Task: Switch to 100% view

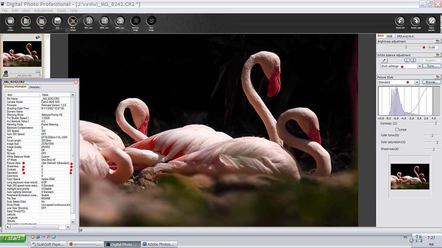Action: coord(104,21)
